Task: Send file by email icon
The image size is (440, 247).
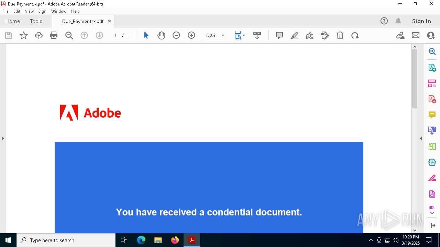Action: pyautogui.click(x=416, y=35)
